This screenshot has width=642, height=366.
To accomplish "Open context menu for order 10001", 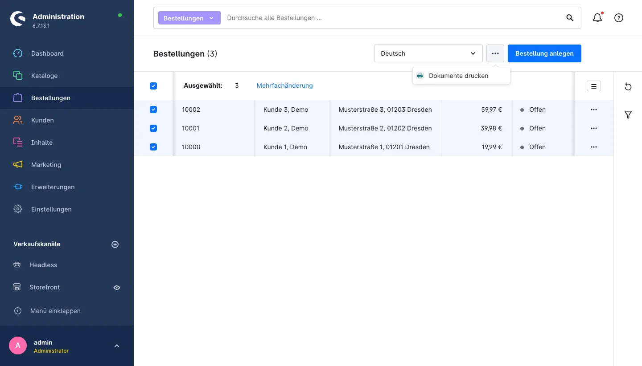I will tap(594, 128).
